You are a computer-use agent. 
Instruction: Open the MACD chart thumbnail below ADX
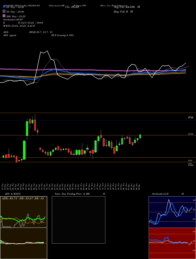pos(24,243)
